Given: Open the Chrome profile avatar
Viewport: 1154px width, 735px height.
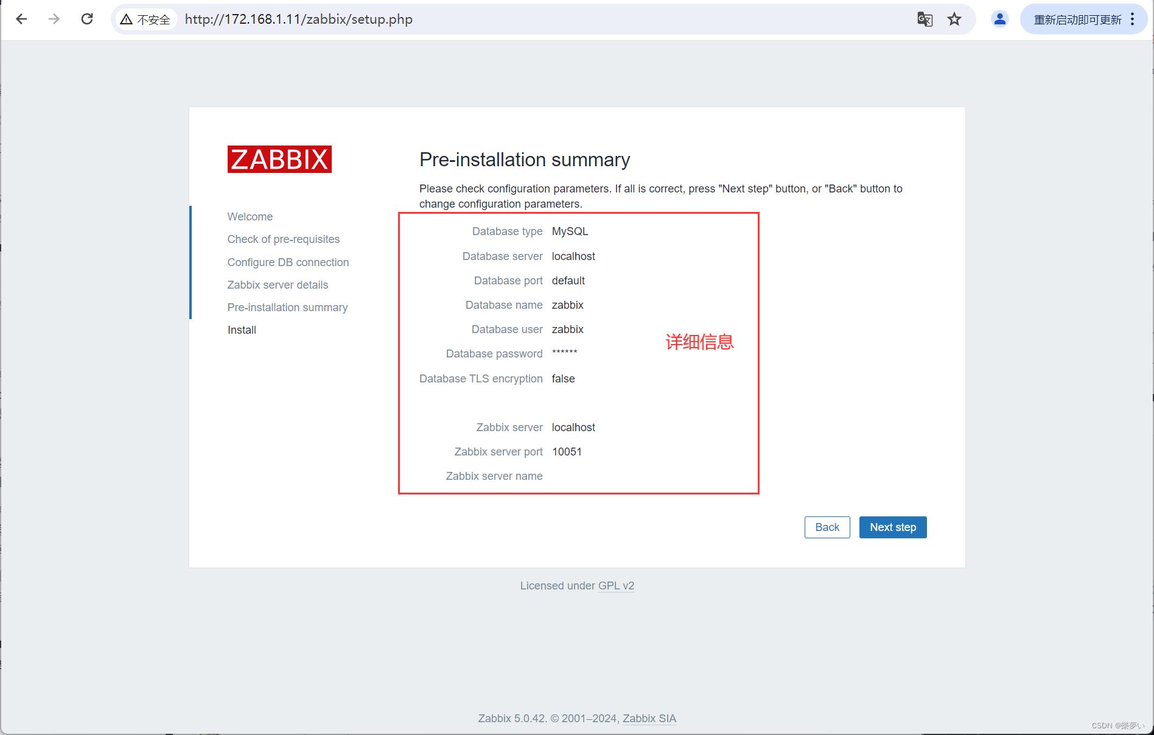Looking at the screenshot, I should point(999,19).
